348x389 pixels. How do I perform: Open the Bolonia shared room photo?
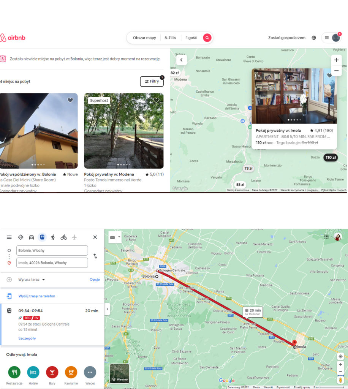38,131
